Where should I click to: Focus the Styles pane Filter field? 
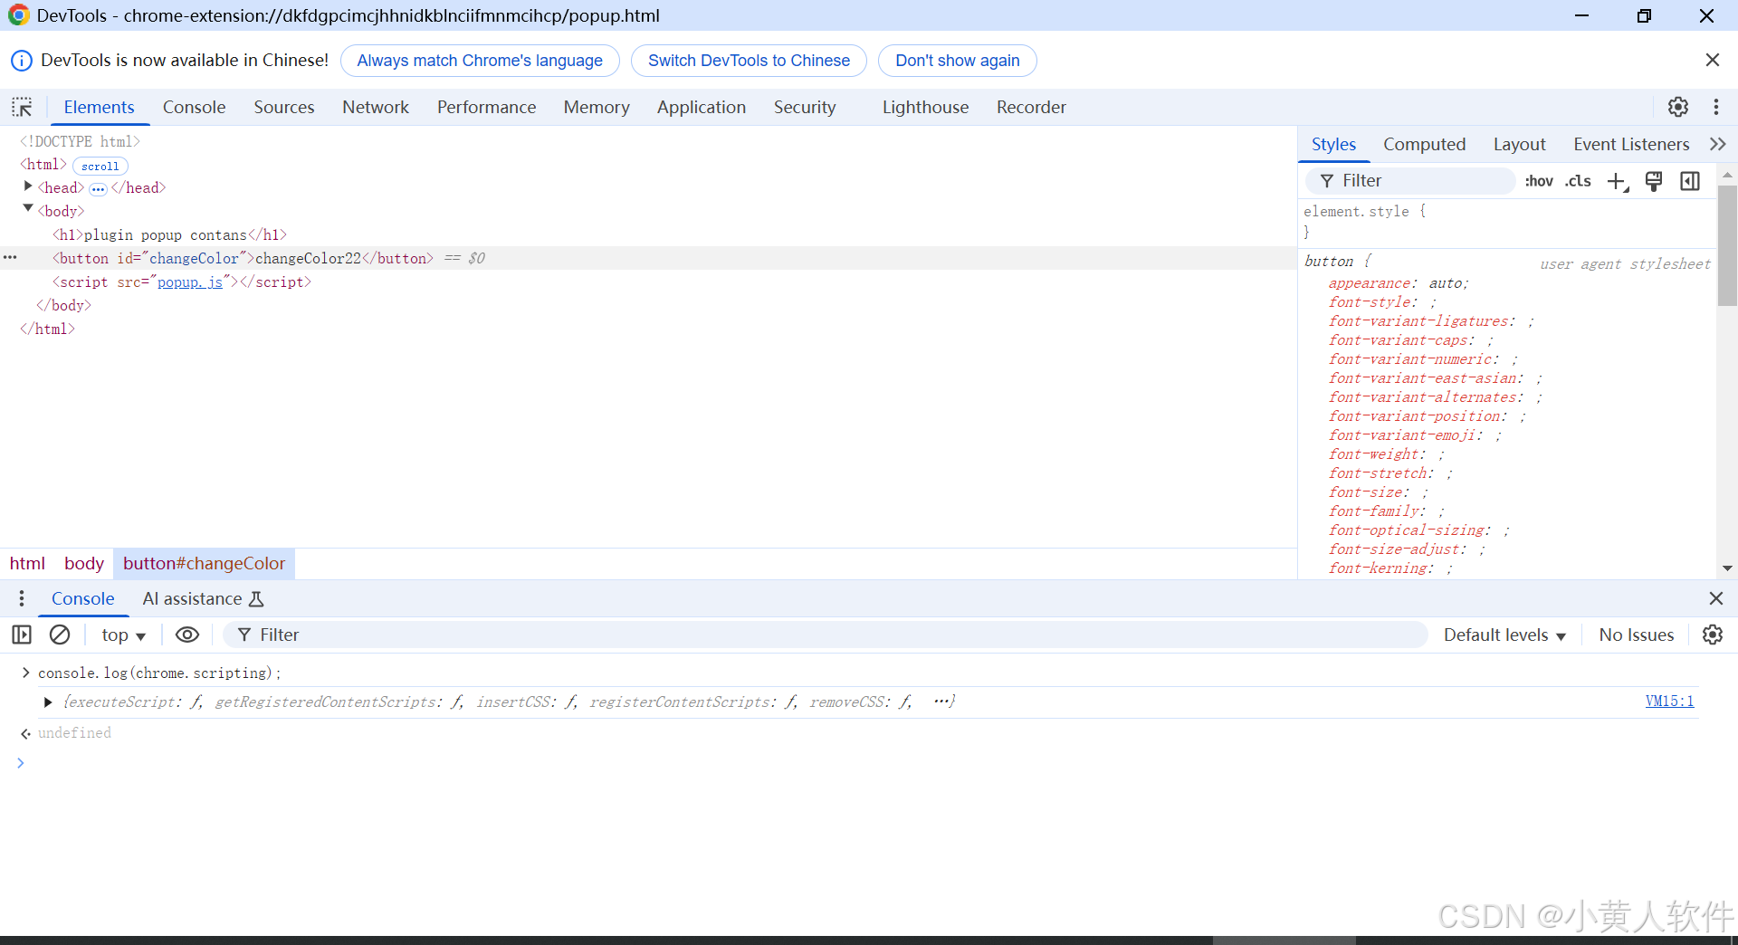point(1409,181)
